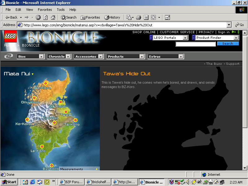Click the Forward arrow button
This screenshot has height=186, width=248.
(x=27, y=17)
